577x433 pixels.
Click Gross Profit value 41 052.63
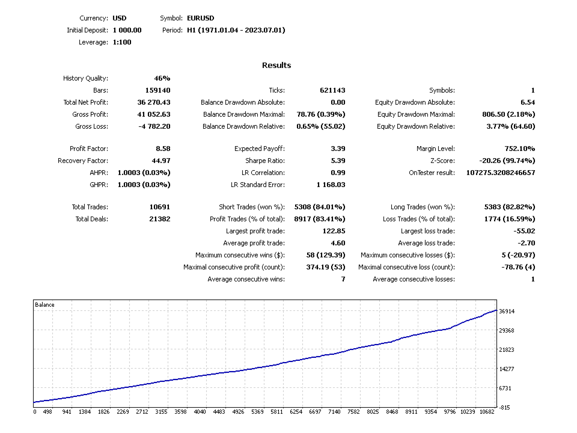(x=154, y=114)
